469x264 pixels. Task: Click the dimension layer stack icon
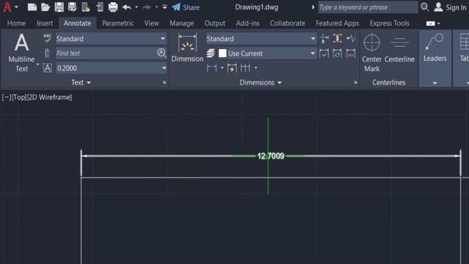coord(210,54)
